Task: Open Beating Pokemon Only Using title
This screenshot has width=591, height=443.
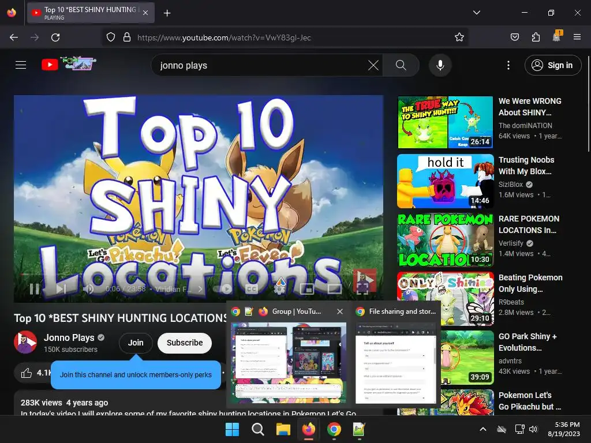Action: [x=530, y=283]
